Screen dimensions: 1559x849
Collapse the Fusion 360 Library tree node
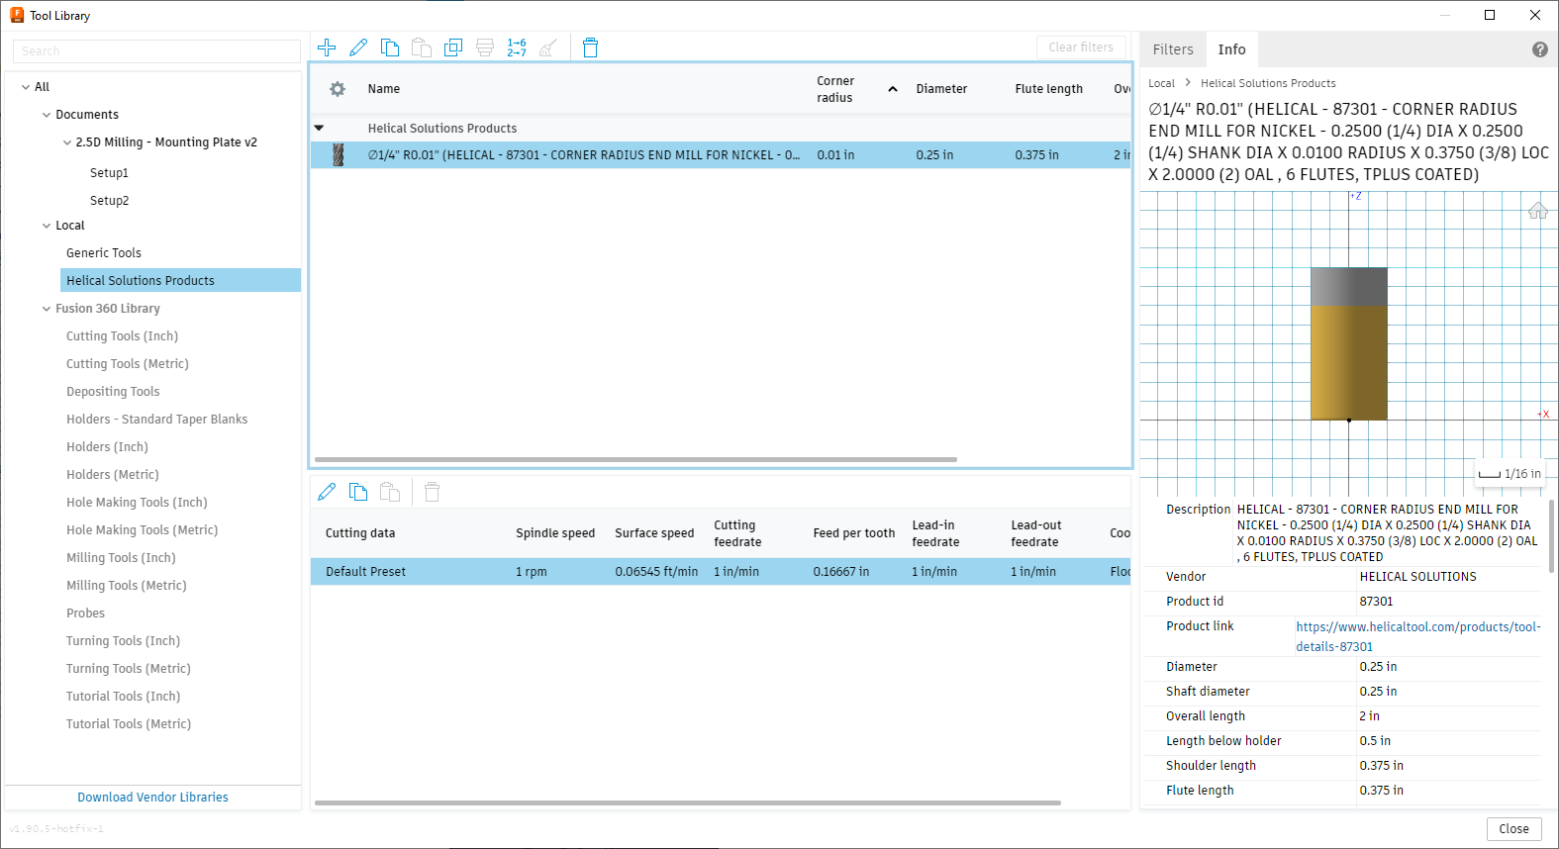point(47,309)
